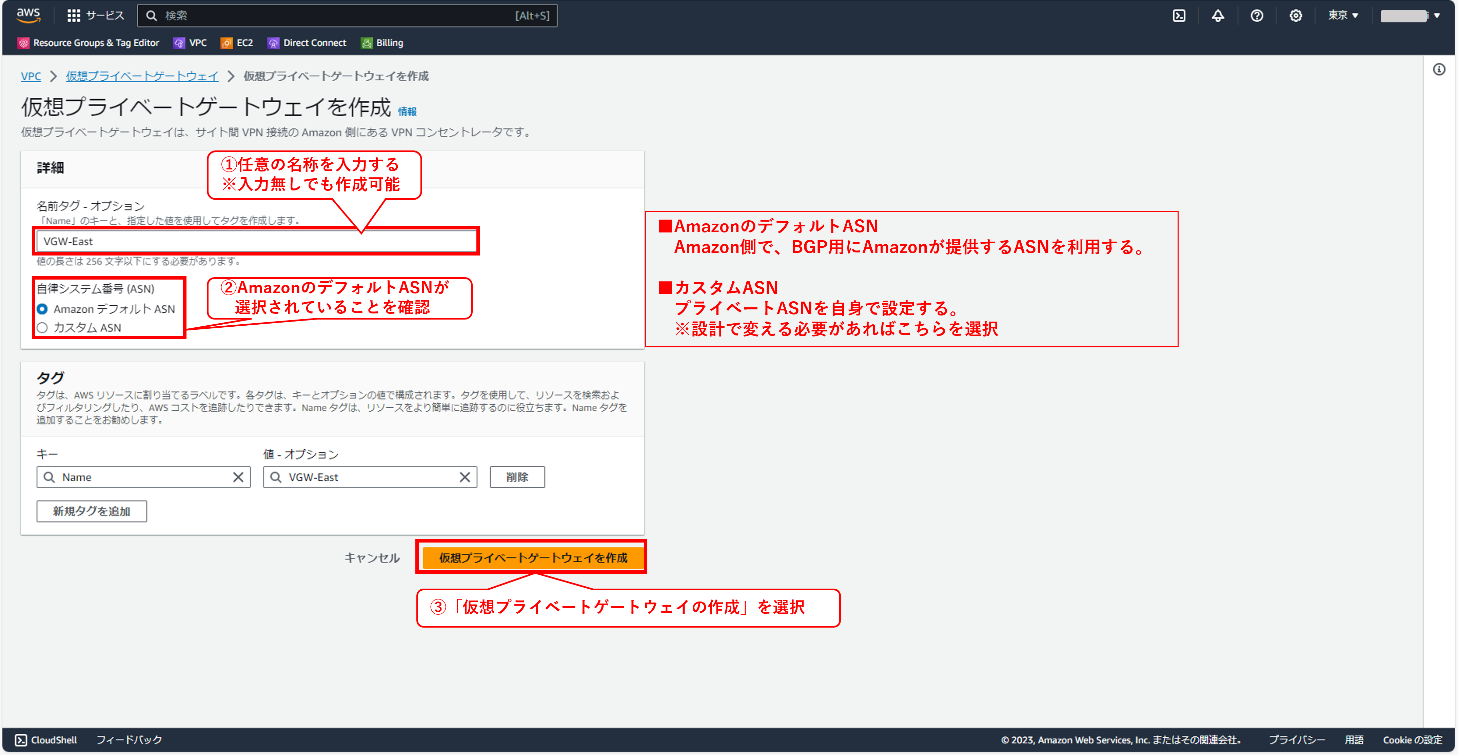Open the settings gear icon

click(1296, 15)
